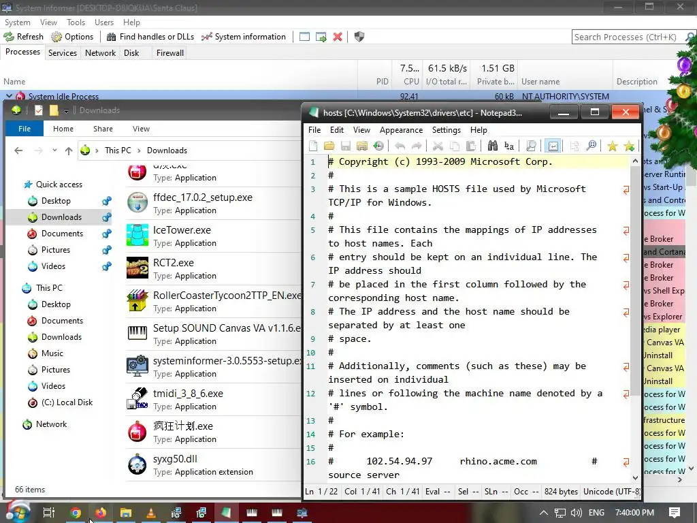Click the Cut scissors icon in Notepad3

[438, 146]
